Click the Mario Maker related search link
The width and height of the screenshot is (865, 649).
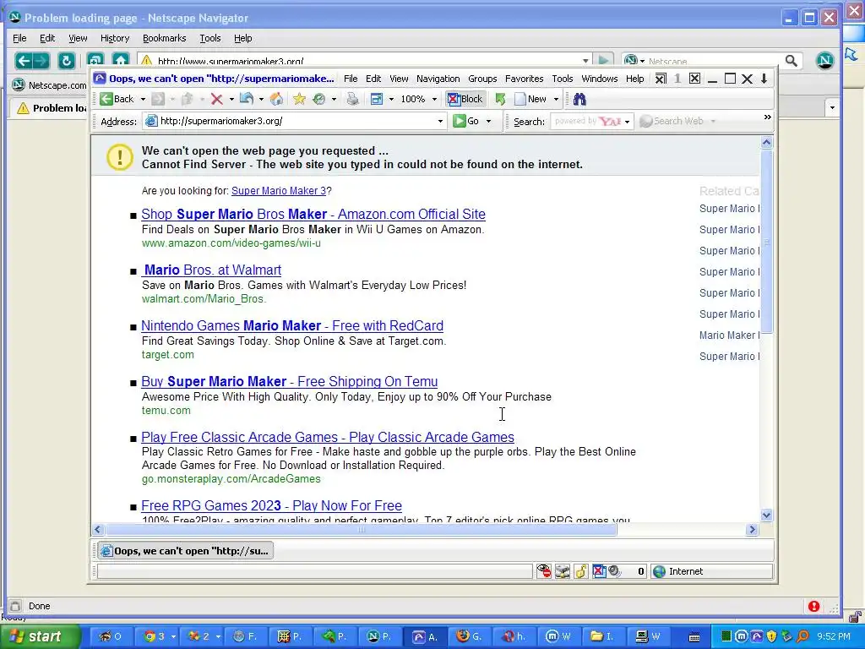(729, 335)
